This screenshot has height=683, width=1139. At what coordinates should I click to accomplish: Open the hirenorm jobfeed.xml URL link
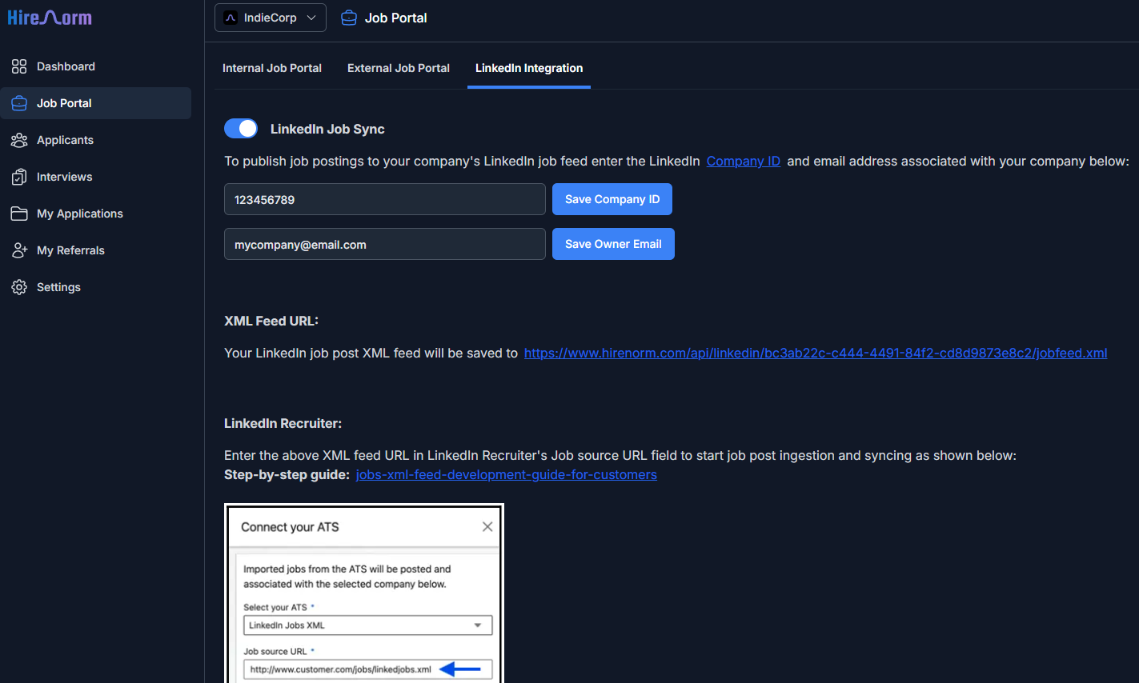[x=816, y=353]
